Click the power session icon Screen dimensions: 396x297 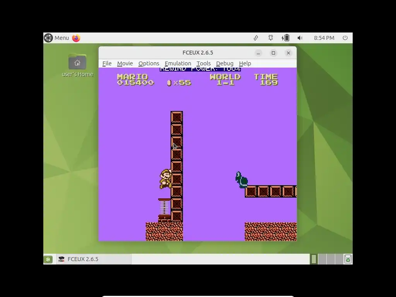[x=345, y=38]
